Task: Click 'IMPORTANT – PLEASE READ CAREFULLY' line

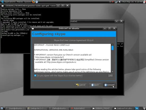Action: (x=52, y=45)
